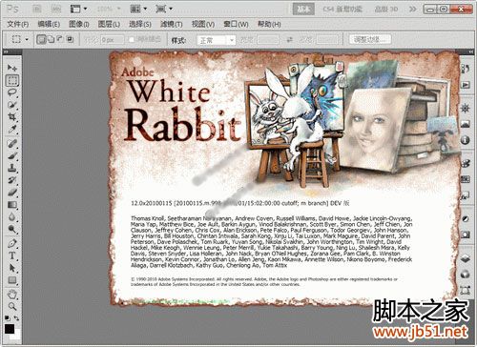Select the Pen tool
This screenshot has height=347, width=477.
[x=12, y=243]
